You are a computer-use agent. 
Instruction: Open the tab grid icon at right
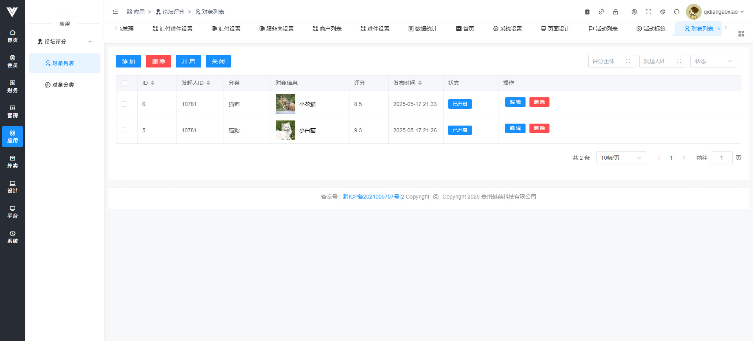pos(741,34)
